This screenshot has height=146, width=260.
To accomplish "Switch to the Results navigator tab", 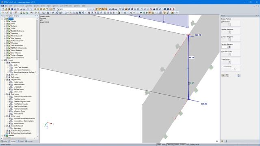I will coord(29,142).
